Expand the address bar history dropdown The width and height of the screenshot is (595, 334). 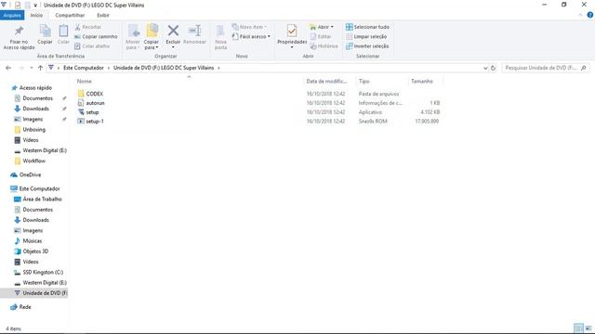tap(485, 68)
